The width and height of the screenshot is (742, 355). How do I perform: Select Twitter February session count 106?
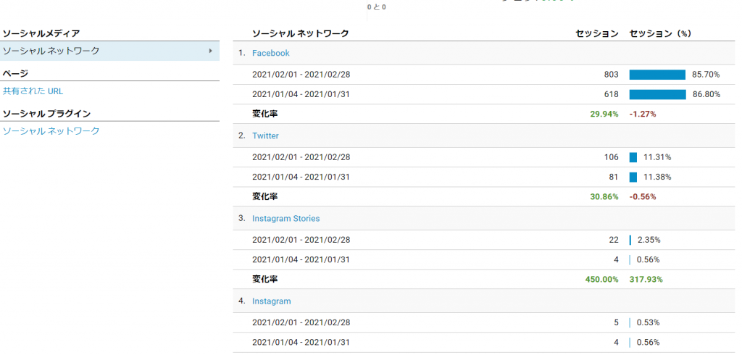(x=611, y=157)
